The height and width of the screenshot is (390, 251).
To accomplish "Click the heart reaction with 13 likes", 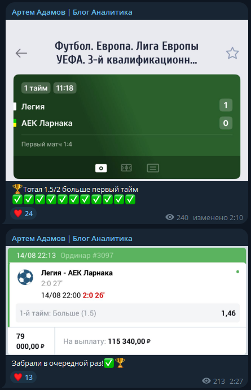I will pos(23,377).
